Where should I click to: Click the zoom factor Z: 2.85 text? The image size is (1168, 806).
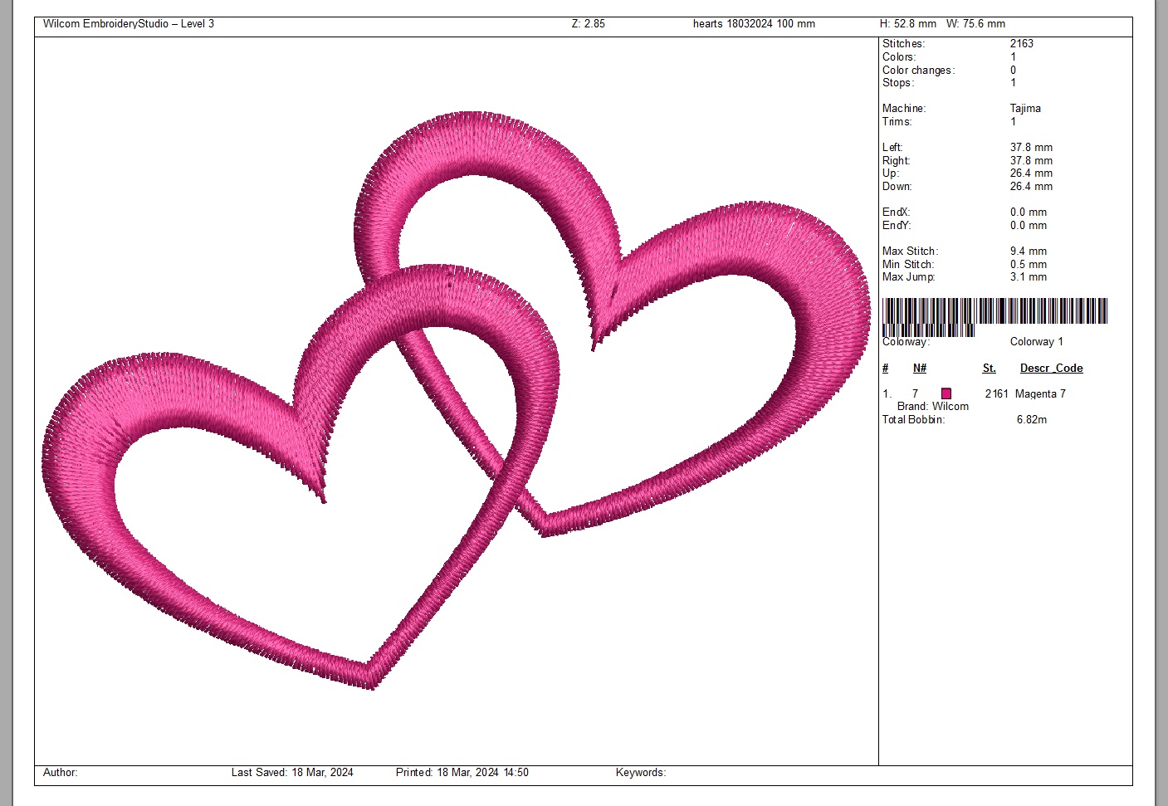588,23
